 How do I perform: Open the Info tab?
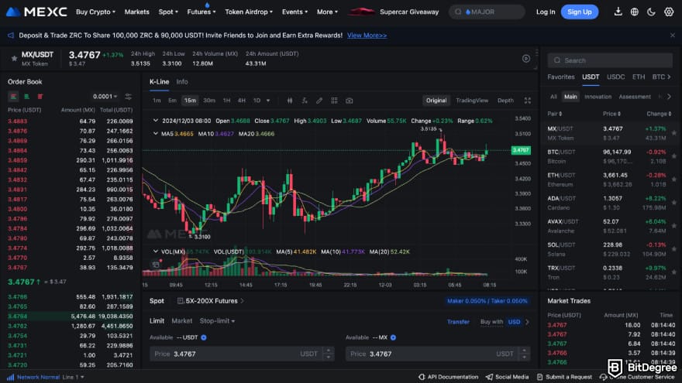point(182,82)
